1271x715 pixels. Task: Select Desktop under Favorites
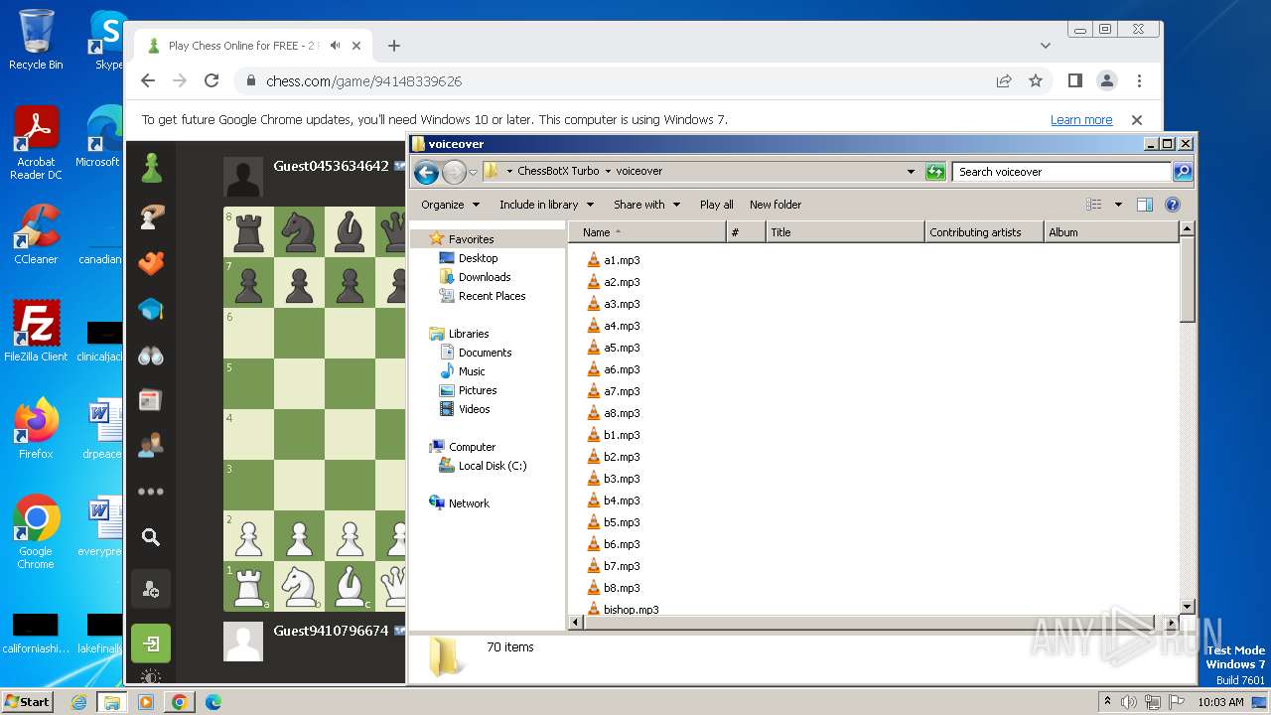pos(478,258)
